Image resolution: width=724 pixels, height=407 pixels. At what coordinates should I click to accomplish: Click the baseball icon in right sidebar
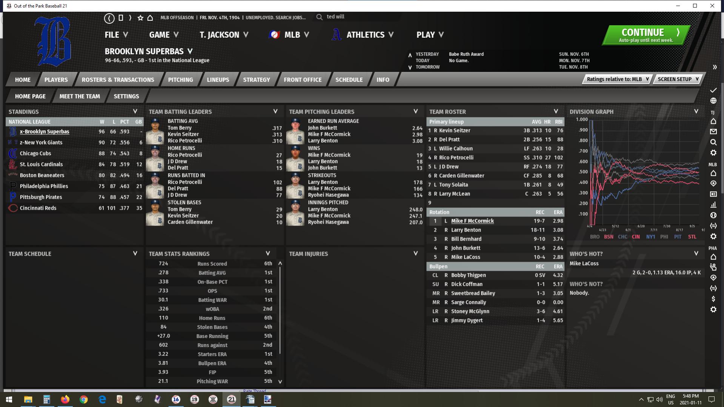pyautogui.click(x=713, y=215)
